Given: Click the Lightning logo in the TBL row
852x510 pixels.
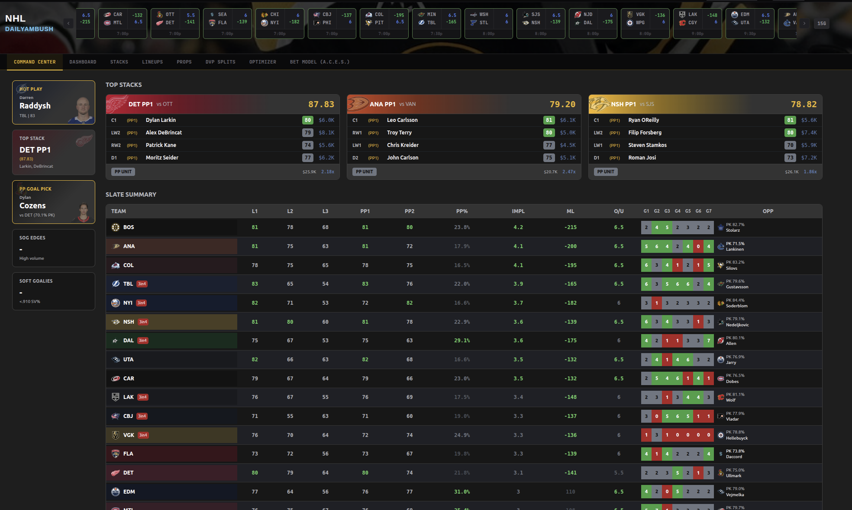Looking at the screenshot, I should 115,284.
